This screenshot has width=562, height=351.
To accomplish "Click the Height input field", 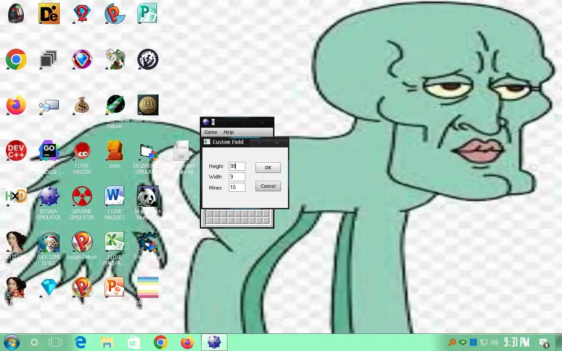I will click(237, 166).
